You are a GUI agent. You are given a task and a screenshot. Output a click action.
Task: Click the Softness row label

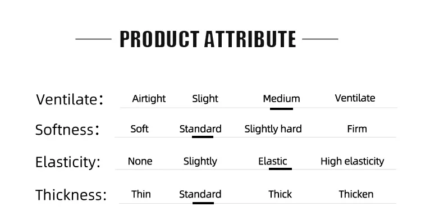pyautogui.click(x=67, y=130)
